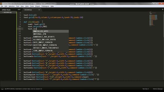Click the status bar panel switcher icon
The image size is (164, 92).
(2, 89)
